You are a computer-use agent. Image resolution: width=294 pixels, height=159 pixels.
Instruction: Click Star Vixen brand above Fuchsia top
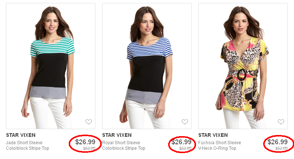point(213,135)
